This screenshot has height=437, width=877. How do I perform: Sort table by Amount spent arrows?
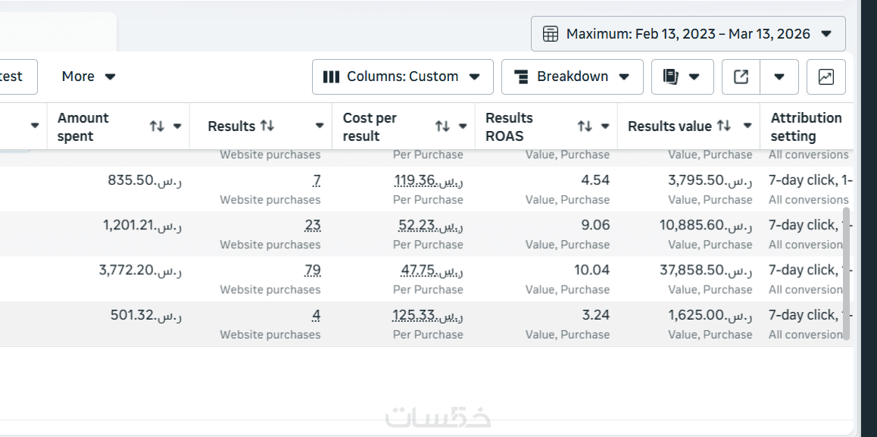157,126
